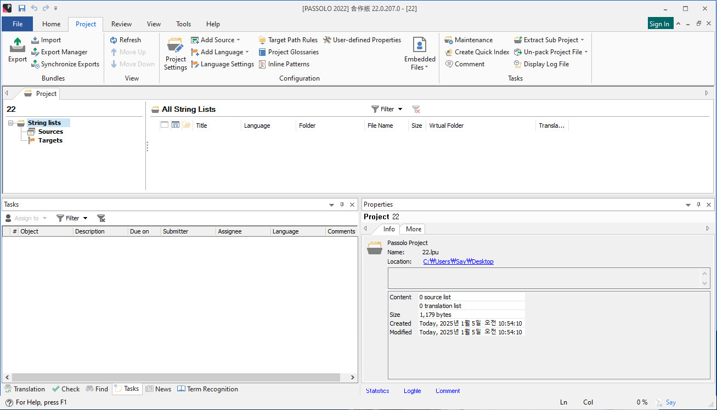This screenshot has height=410, width=717.
Task: Open the File menu
Action: tap(18, 24)
